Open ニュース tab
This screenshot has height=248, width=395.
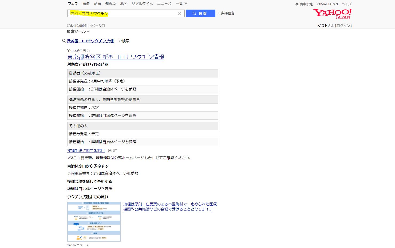[x=164, y=3]
